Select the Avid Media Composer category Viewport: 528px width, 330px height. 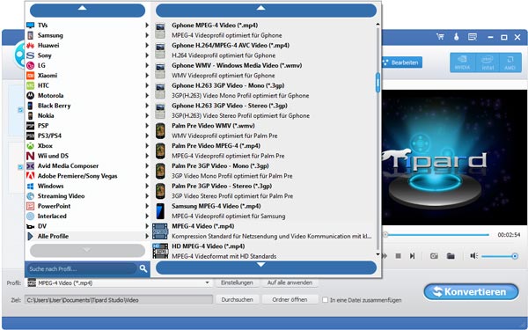(87, 166)
